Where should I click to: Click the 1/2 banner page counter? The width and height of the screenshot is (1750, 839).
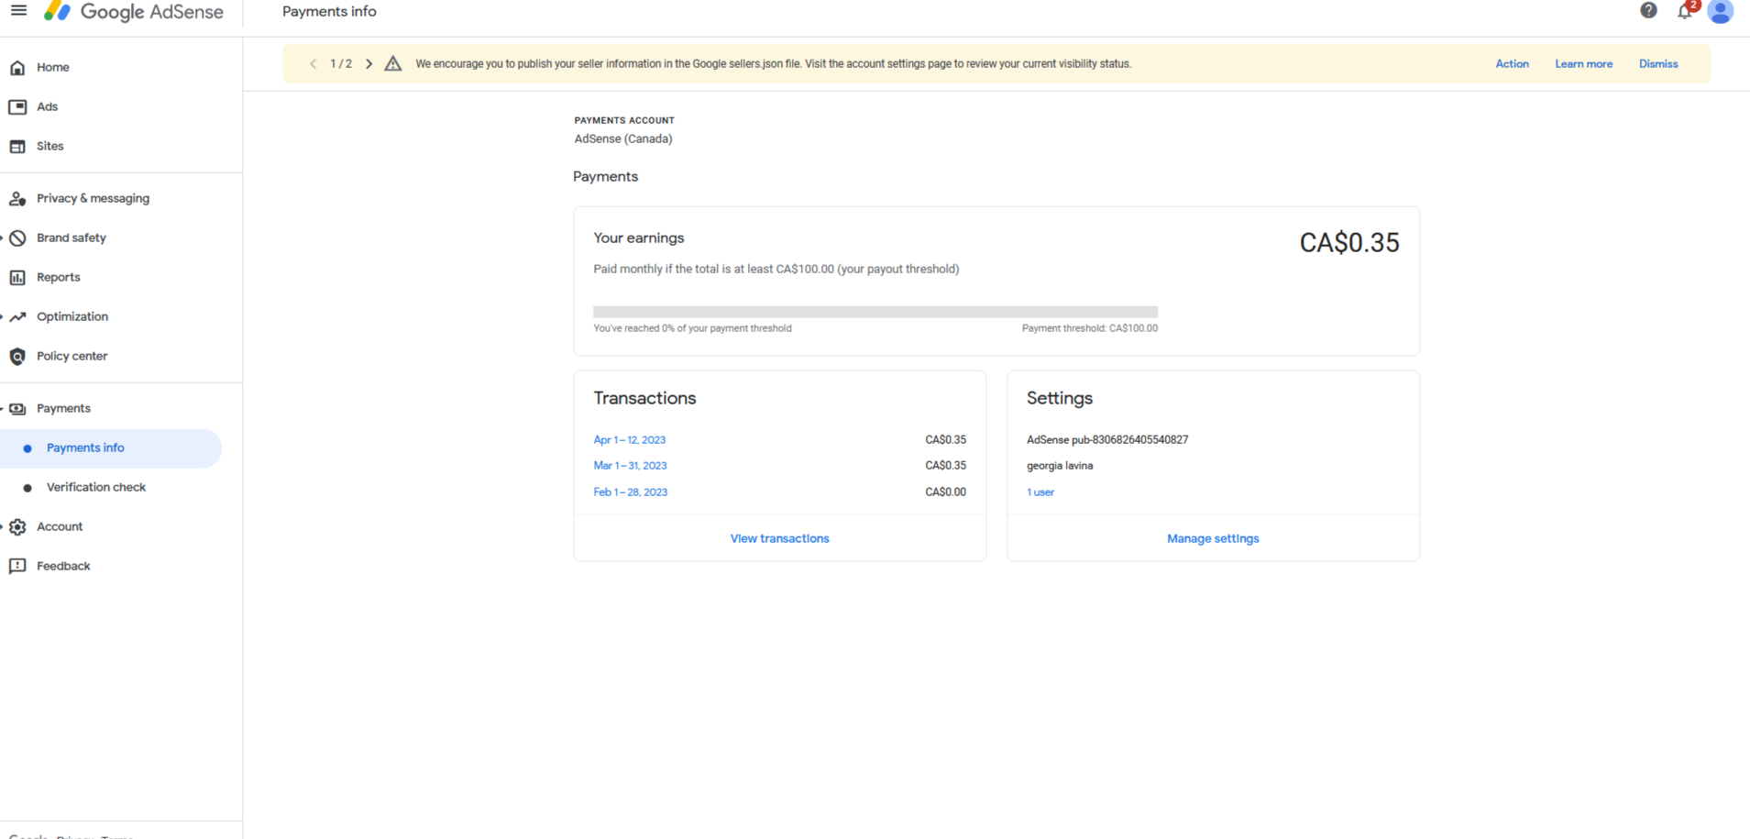point(341,64)
